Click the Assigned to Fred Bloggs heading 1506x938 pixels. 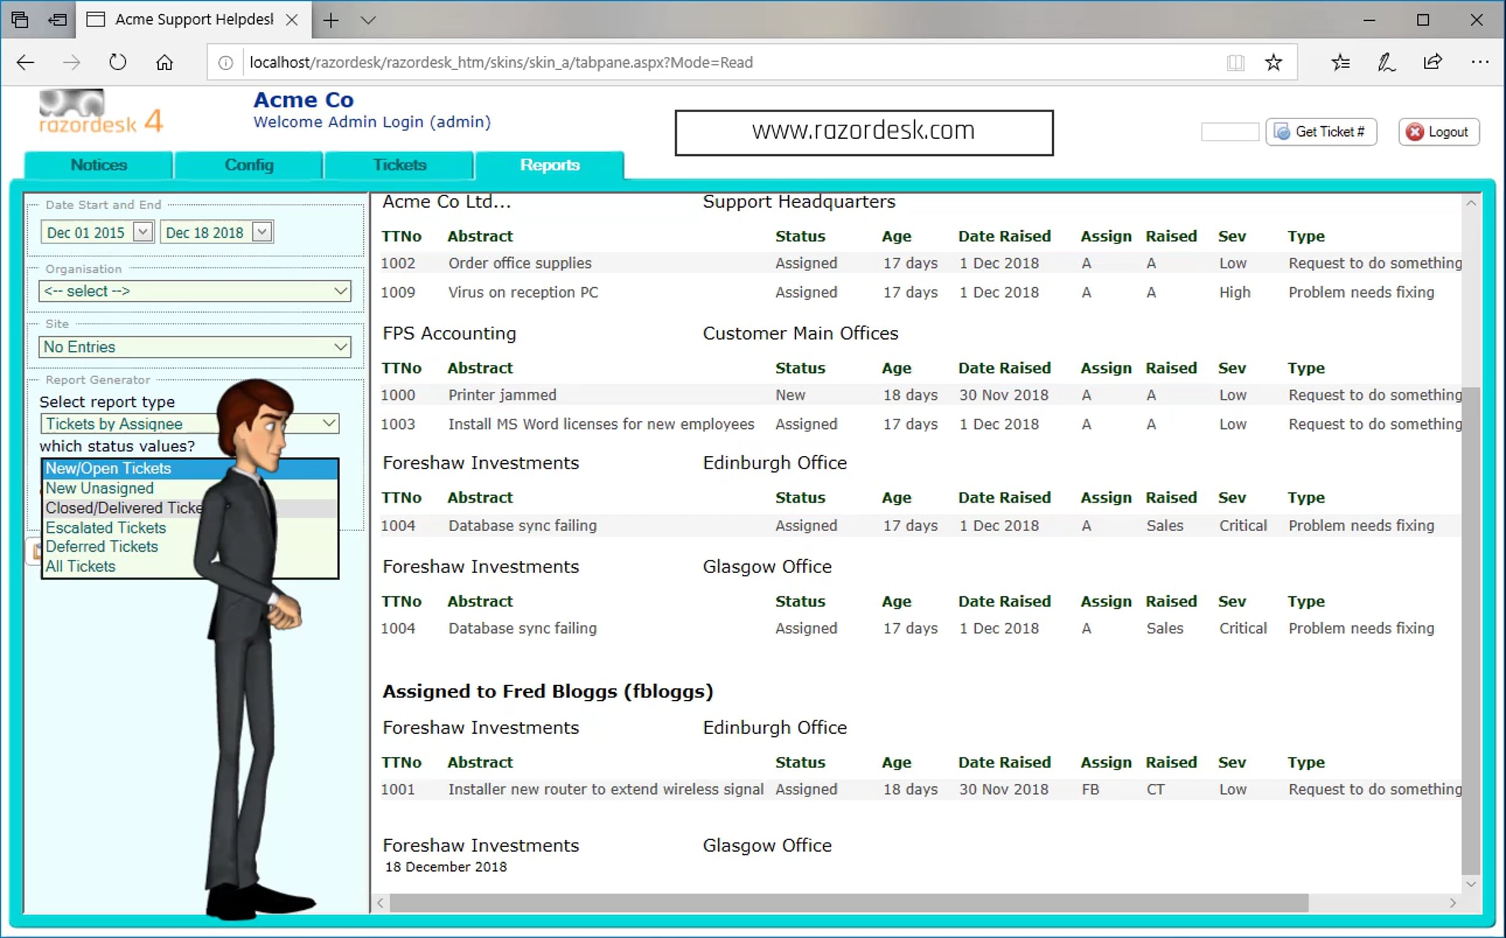pos(548,691)
